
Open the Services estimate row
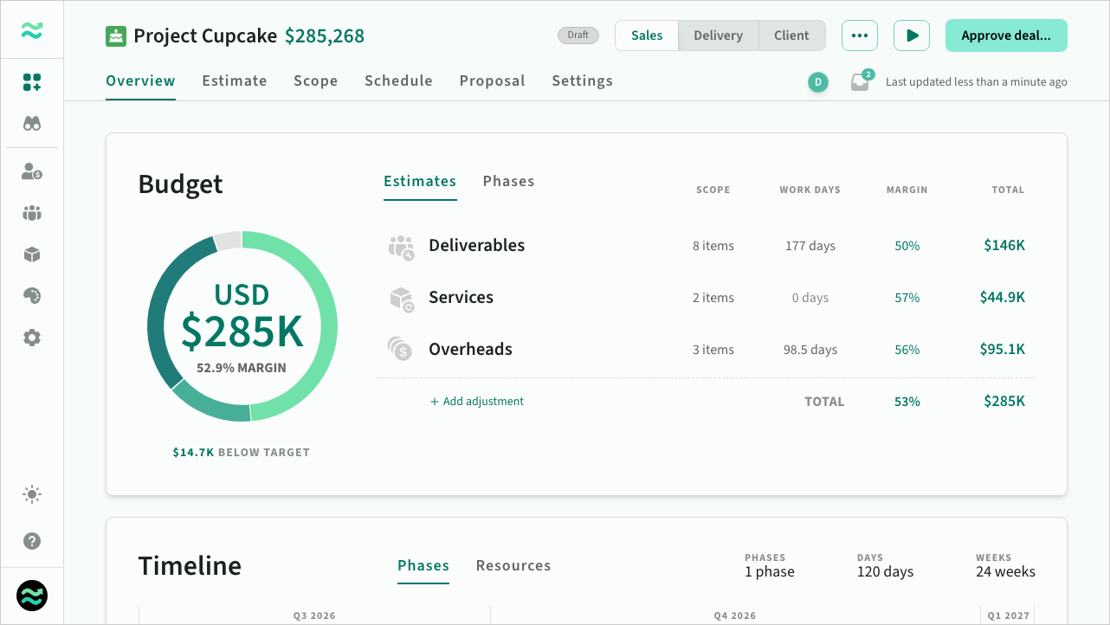tap(706, 298)
